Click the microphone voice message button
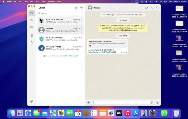Viewport: 188px width, 119px height. click(x=158, y=102)
